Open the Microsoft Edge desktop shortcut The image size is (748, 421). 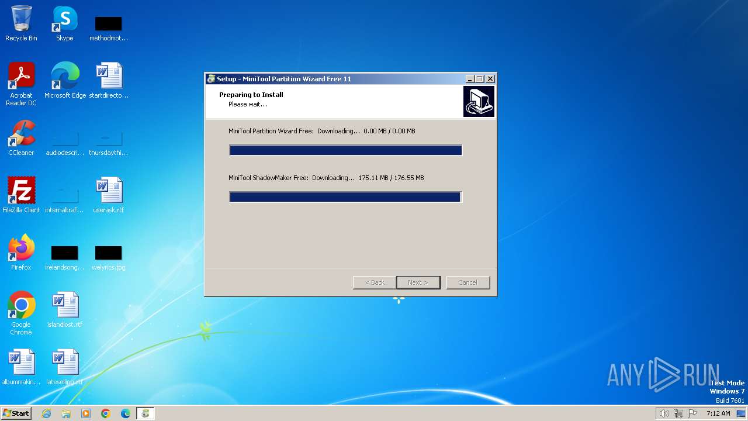click(x=65, y=81)
